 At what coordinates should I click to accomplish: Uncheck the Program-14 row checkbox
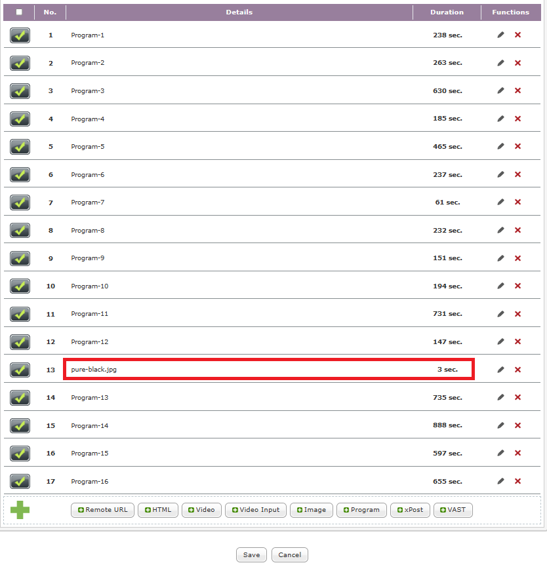pyautogui.click(x=20, y=425)
